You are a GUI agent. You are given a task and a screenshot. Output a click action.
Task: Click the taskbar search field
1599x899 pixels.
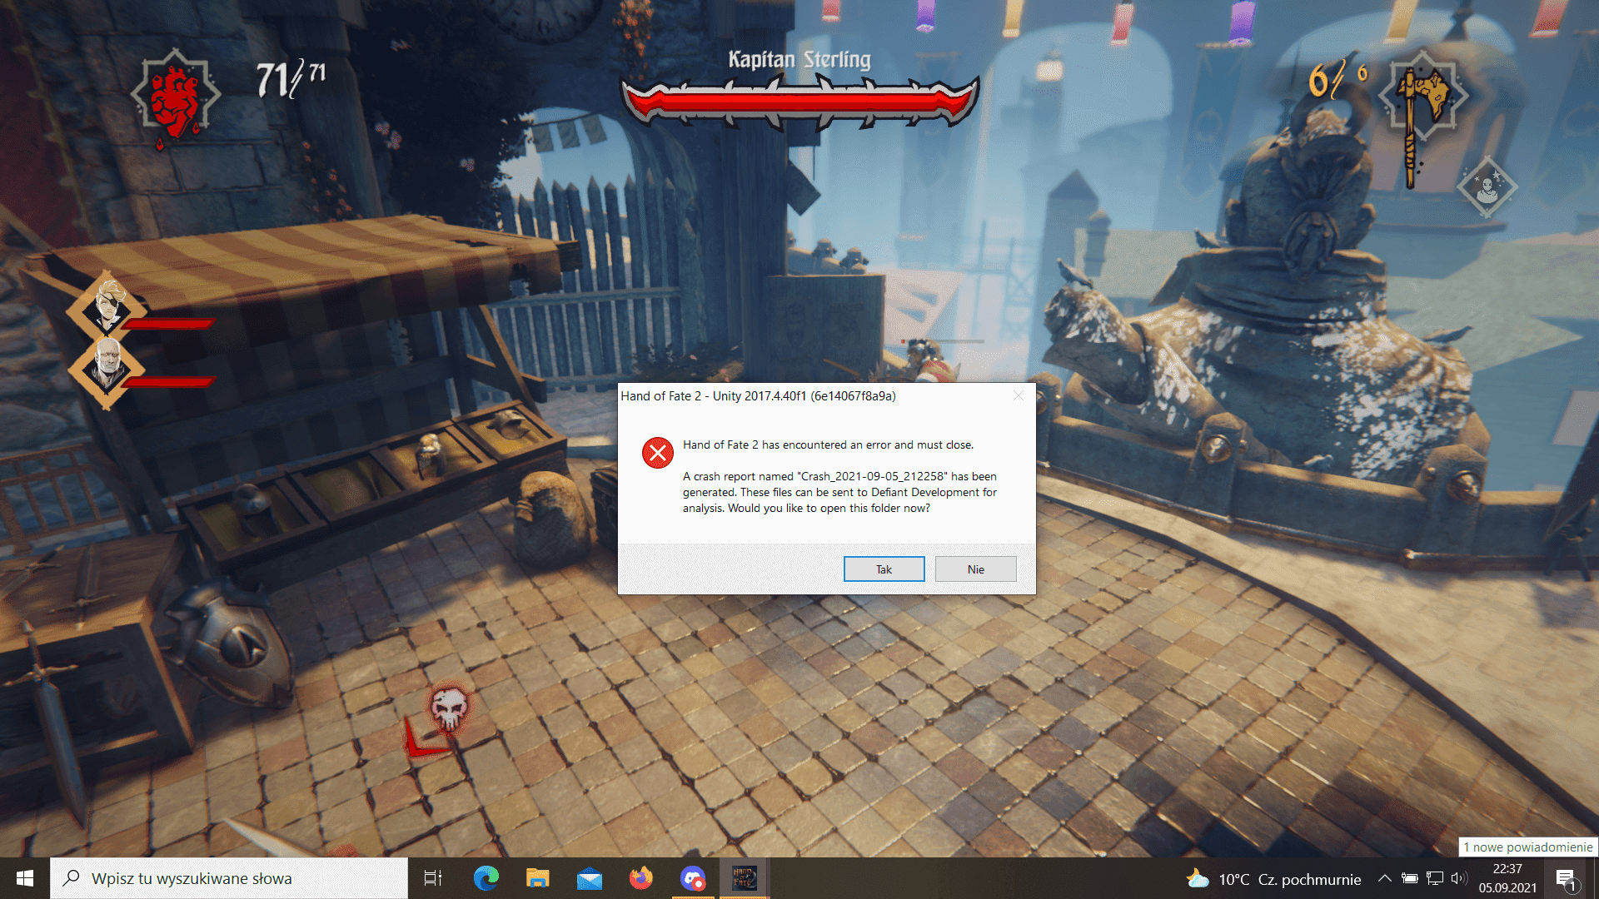(229, 878)
